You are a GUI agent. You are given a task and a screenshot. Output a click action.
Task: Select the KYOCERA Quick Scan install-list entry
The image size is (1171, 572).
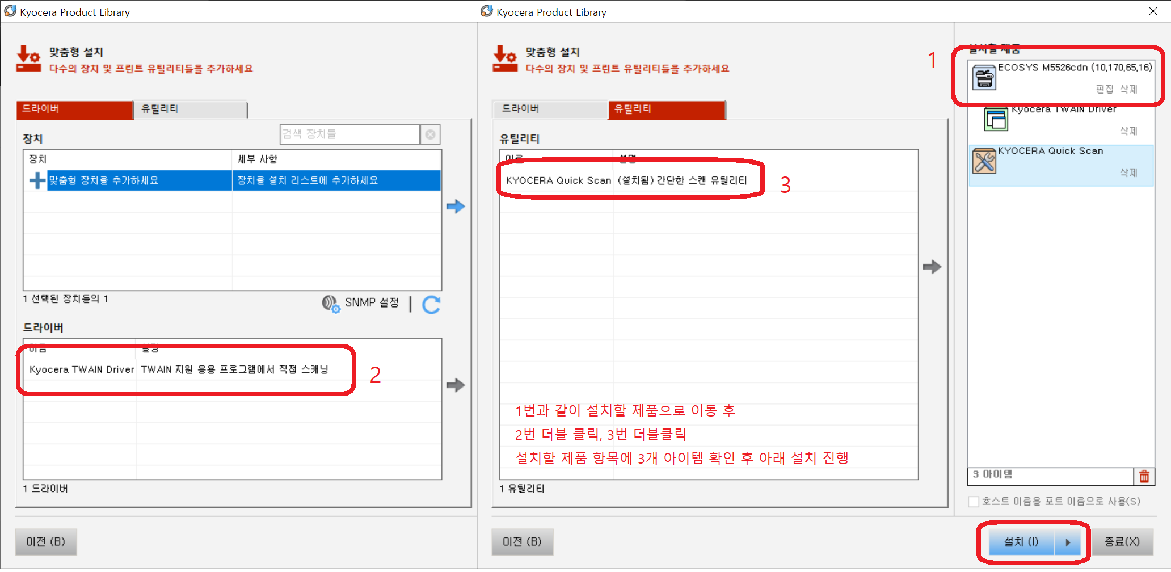click(1061, 165)
